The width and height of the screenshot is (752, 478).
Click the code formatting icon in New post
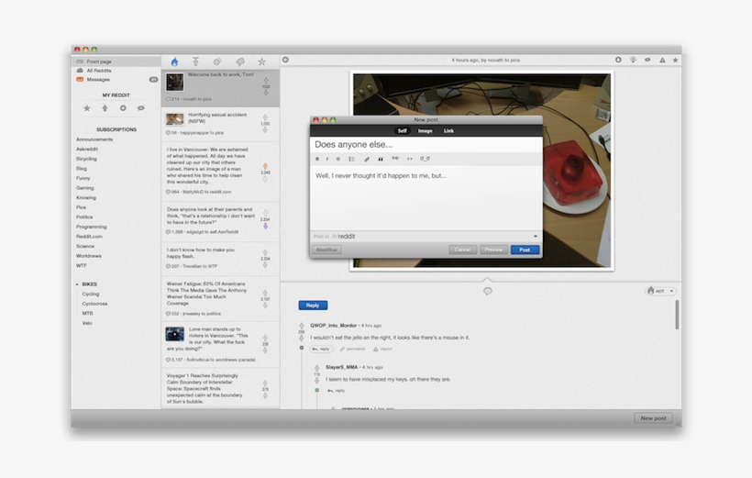coord(410,159)
